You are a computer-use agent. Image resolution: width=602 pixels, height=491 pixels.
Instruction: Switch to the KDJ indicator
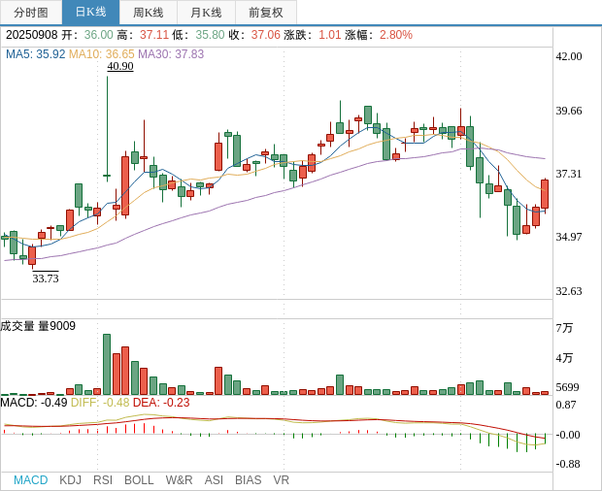70,480
